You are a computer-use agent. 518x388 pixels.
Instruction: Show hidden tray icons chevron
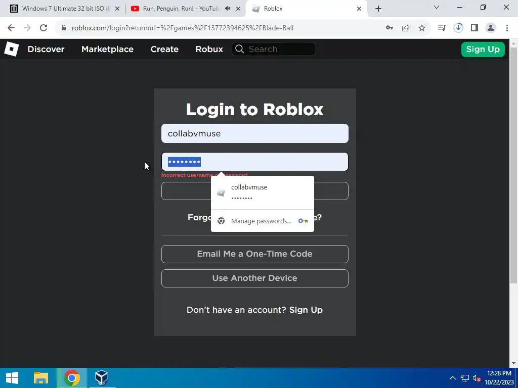tap(453, 378)
